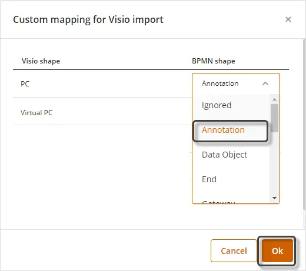Click dropdown list scroll up arrow
Image resolution: width=306 pixels, height=271 pixels.
coord(274,99)
